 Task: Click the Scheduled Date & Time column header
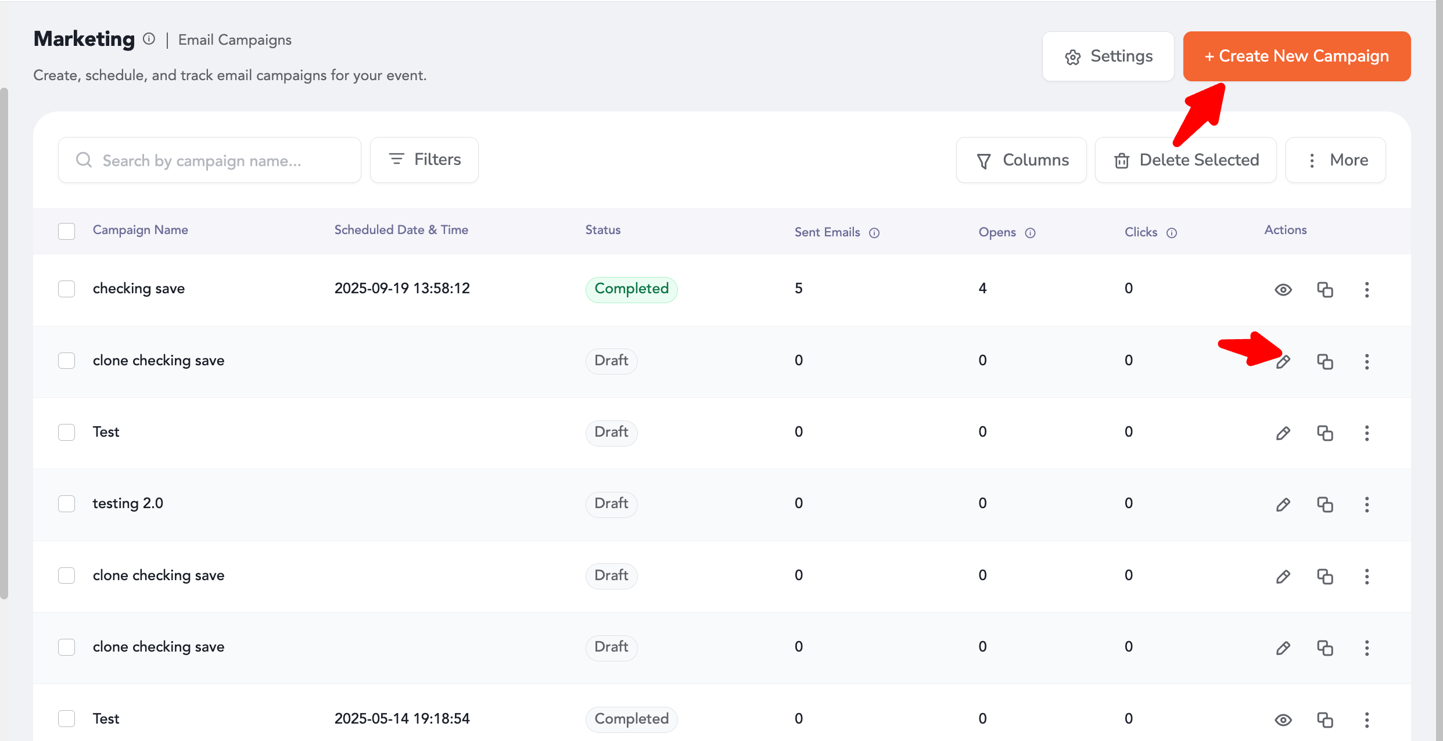(401, 230)
